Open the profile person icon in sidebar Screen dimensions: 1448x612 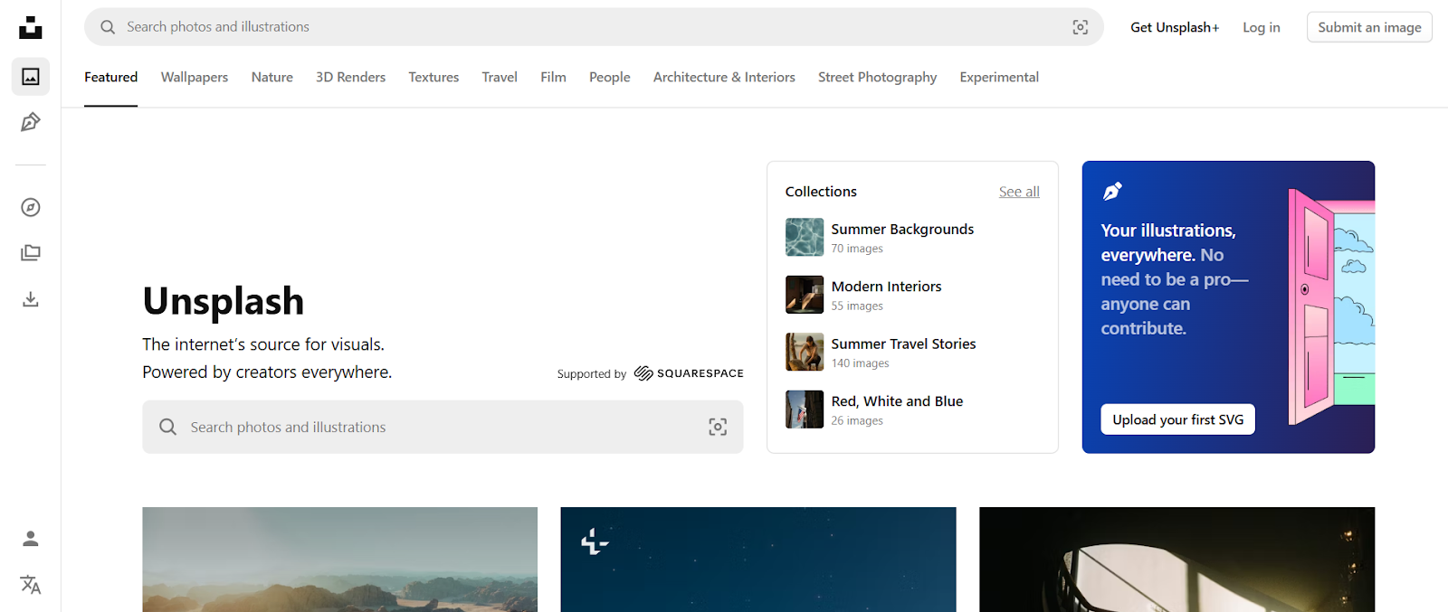31,539
